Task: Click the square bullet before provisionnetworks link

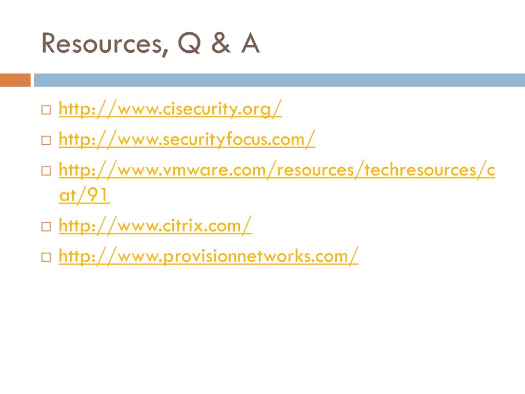Action: click(46, 258)
